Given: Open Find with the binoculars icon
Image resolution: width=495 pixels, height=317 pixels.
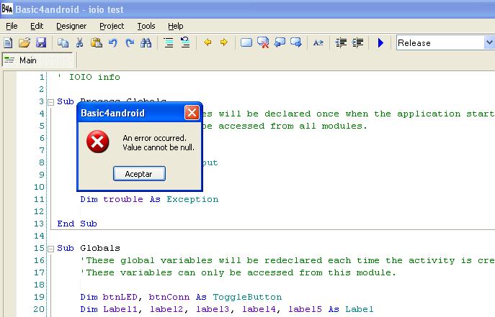Looking at the screenshot, I should coord(146,42).
